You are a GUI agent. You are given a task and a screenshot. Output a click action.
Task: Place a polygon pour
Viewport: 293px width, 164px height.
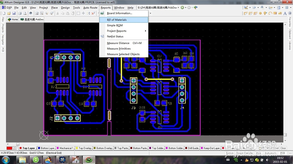click(x=280, y=13)
